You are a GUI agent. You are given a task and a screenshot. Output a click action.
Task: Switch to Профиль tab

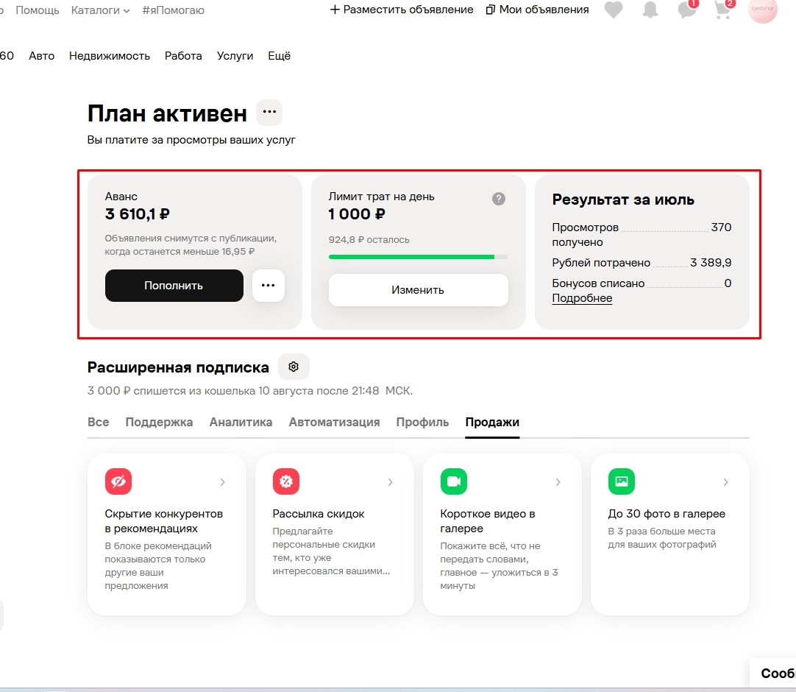(x=422, y=423)
